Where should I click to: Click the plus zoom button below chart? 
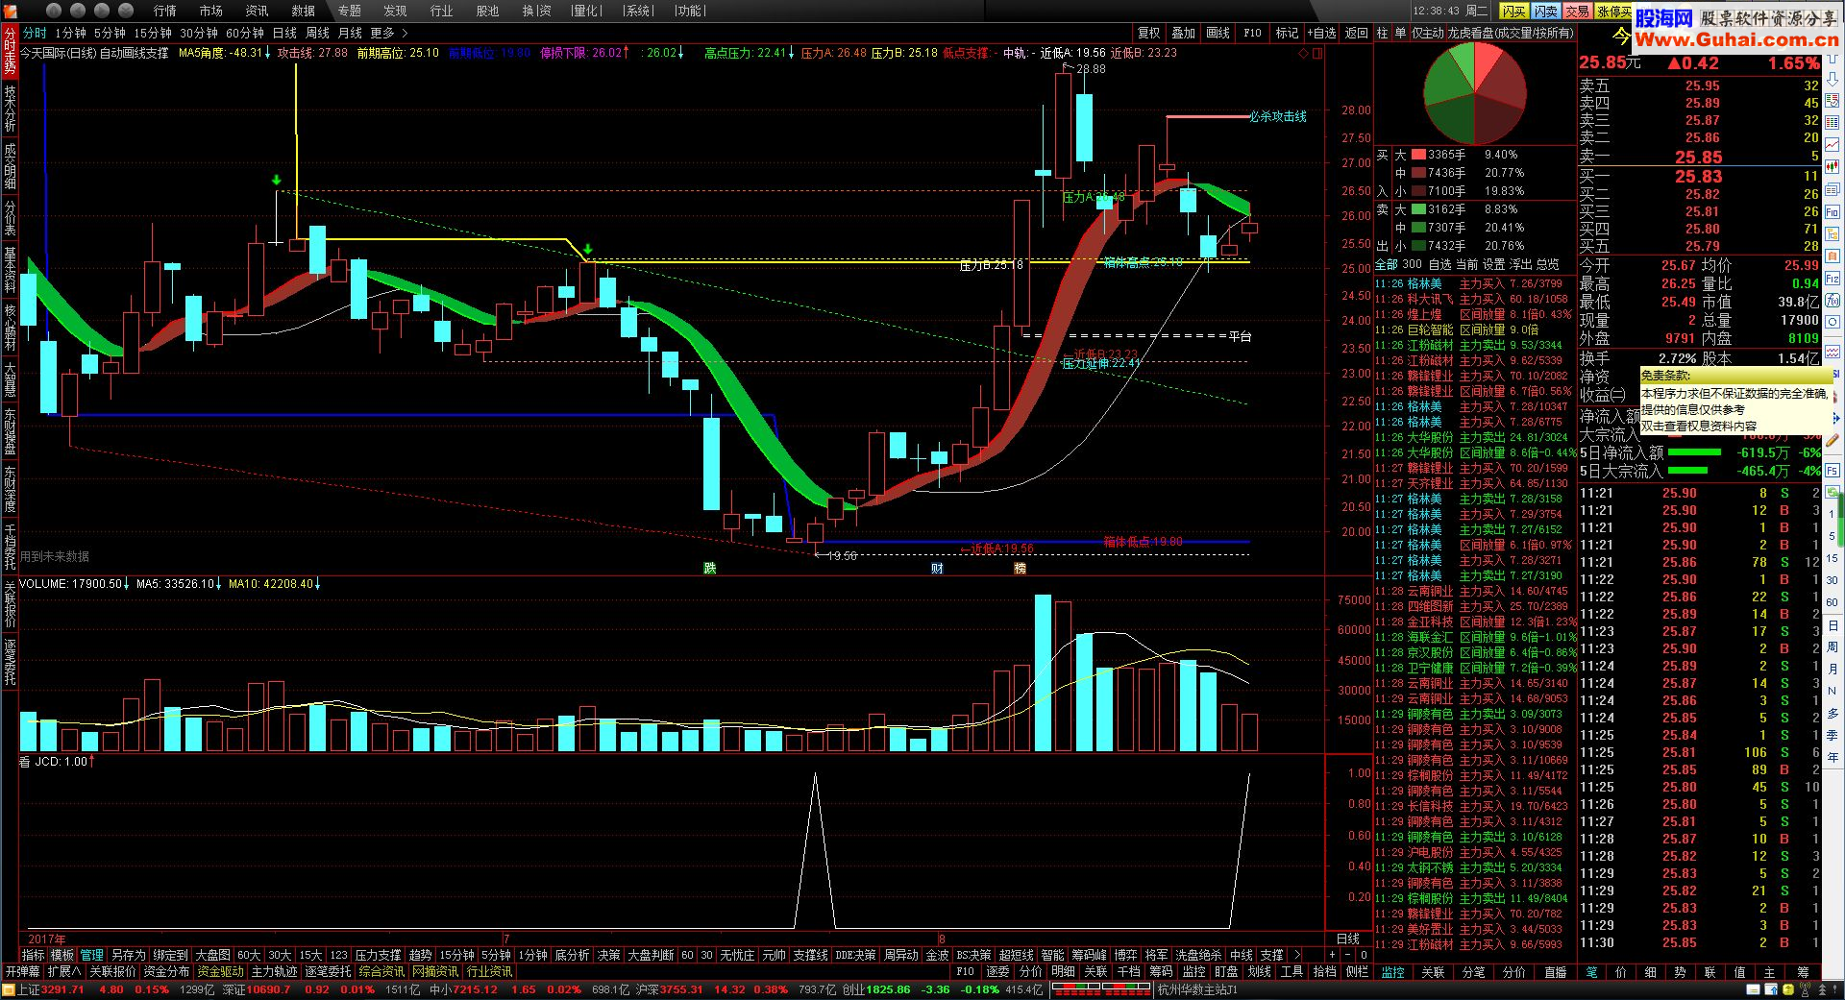[x=1332, y=955]
